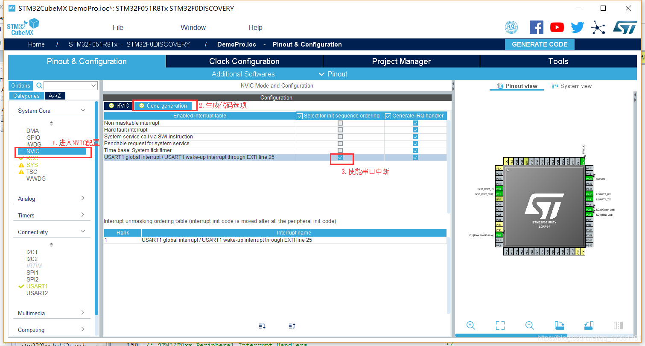Open the Pinout dropdown menu

coord(333,74)
